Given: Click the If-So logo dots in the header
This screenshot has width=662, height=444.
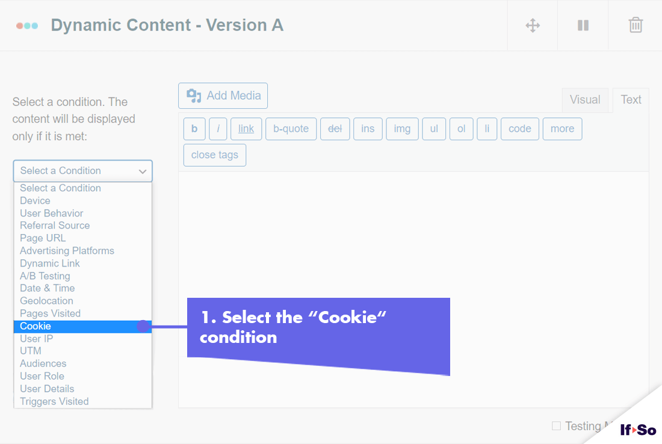Looking at the screenshot, I should click(26, 25).
